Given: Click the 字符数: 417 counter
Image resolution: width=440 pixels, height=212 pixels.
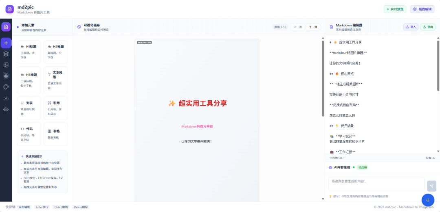Looking at the screenshot, I should click(x=337, y=158).
